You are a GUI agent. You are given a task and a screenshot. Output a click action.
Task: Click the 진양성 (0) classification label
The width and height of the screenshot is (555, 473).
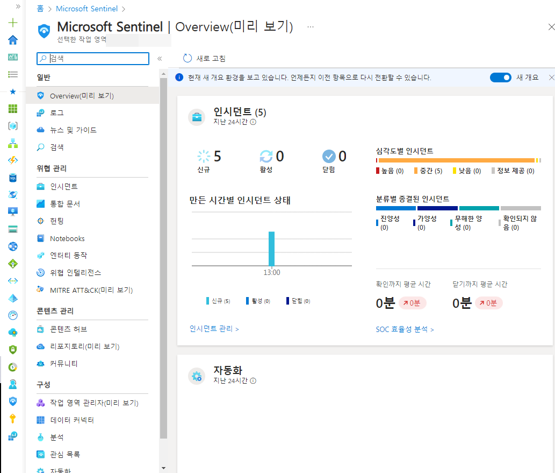[x=390, y=223]
